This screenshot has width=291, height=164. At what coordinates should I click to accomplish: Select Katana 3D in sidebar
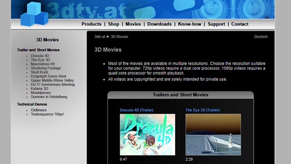pos(39,88)
